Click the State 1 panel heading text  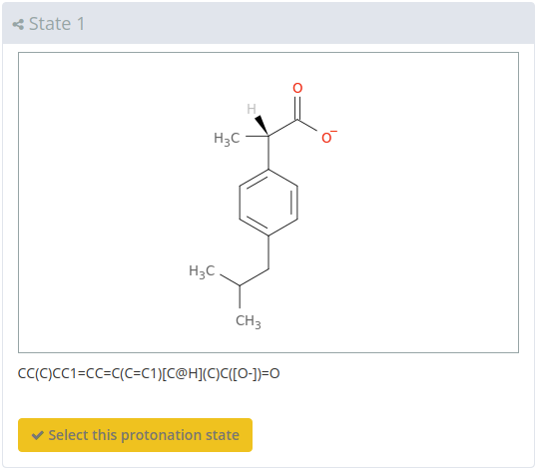pos(57,24)
